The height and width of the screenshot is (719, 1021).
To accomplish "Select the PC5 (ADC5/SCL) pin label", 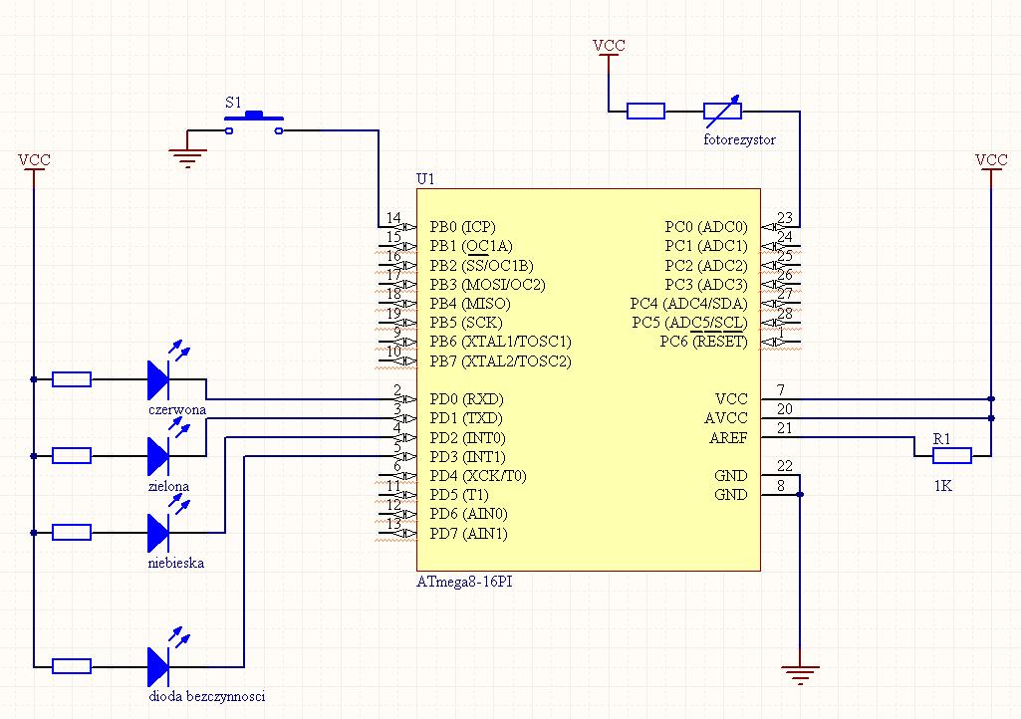I will pyautogui.click(x=689, y=323).
